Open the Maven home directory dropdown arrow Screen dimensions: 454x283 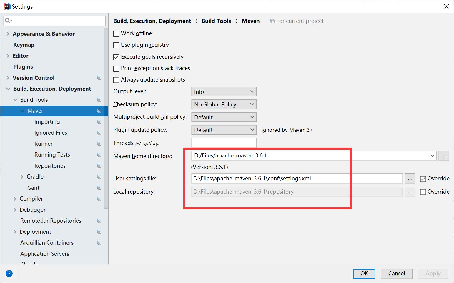coord(432,156)
